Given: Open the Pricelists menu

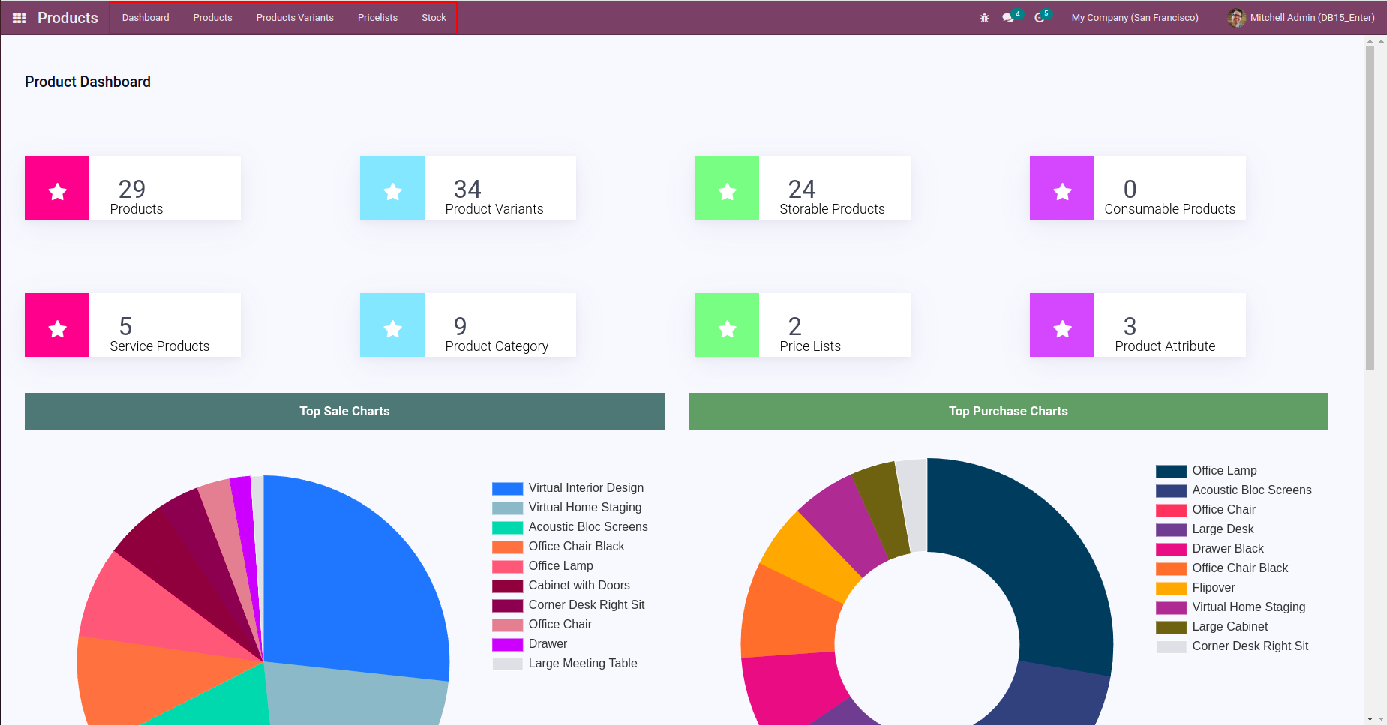Looking at the screenshot, I should [x=377, y=18].
